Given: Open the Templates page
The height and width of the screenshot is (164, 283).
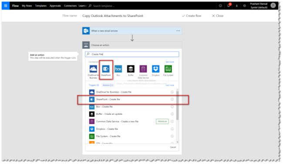Looking at the screenshot, I should 41,6.
